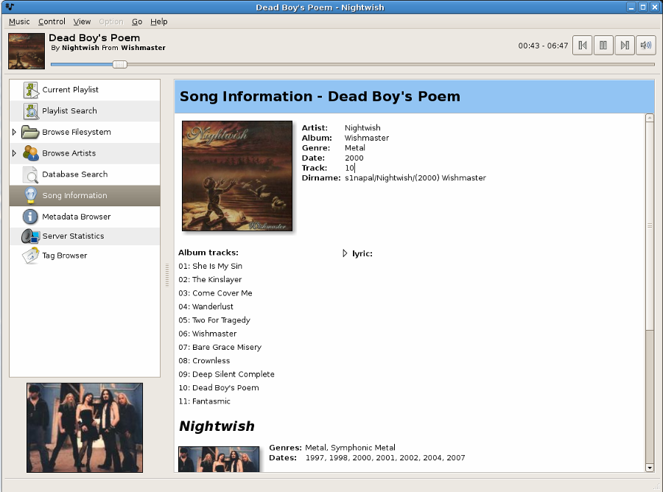Maximize the player window
Screen dimensions: 663x492
click(642, 7)
